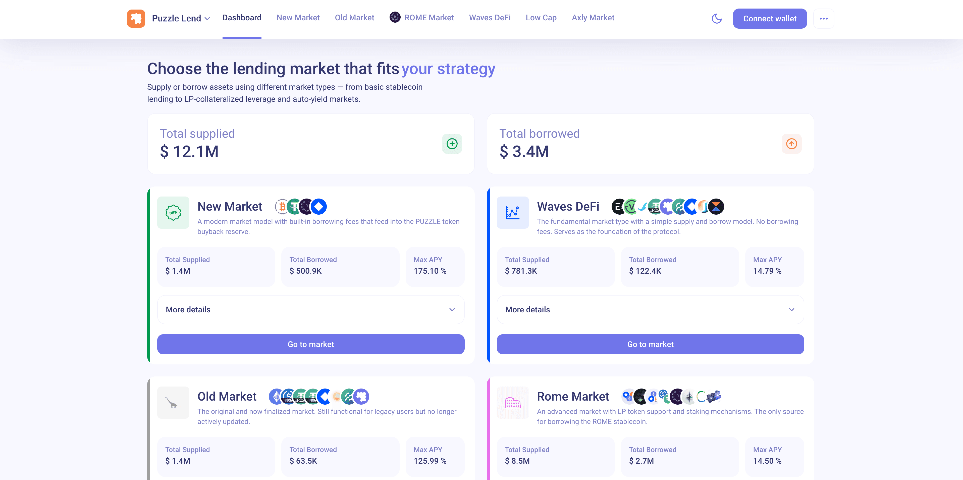Click the orange up-arrow icon in Total borrowed

[791, 144]
